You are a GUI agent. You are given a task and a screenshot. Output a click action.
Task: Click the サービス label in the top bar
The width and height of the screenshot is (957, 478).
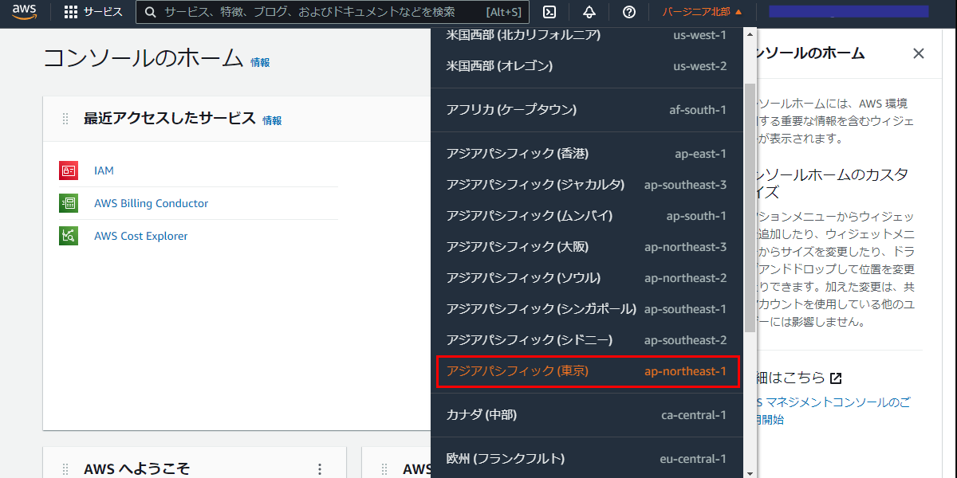pyautogui.click(x=103, y=12)
